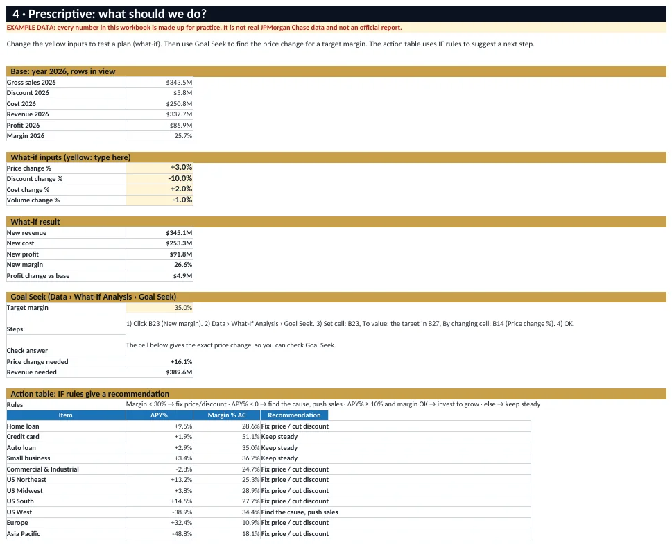Click Commercial & Industrial ΔPY% value -2.8%
672x545 pixels.
coord(160,469)
